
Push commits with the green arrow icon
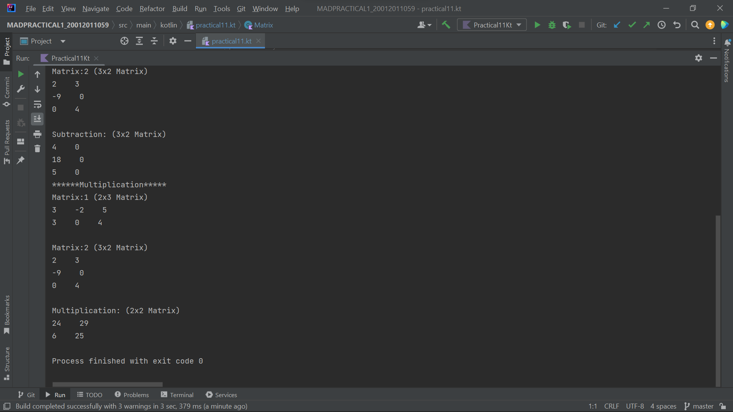(x=647, y=25)
